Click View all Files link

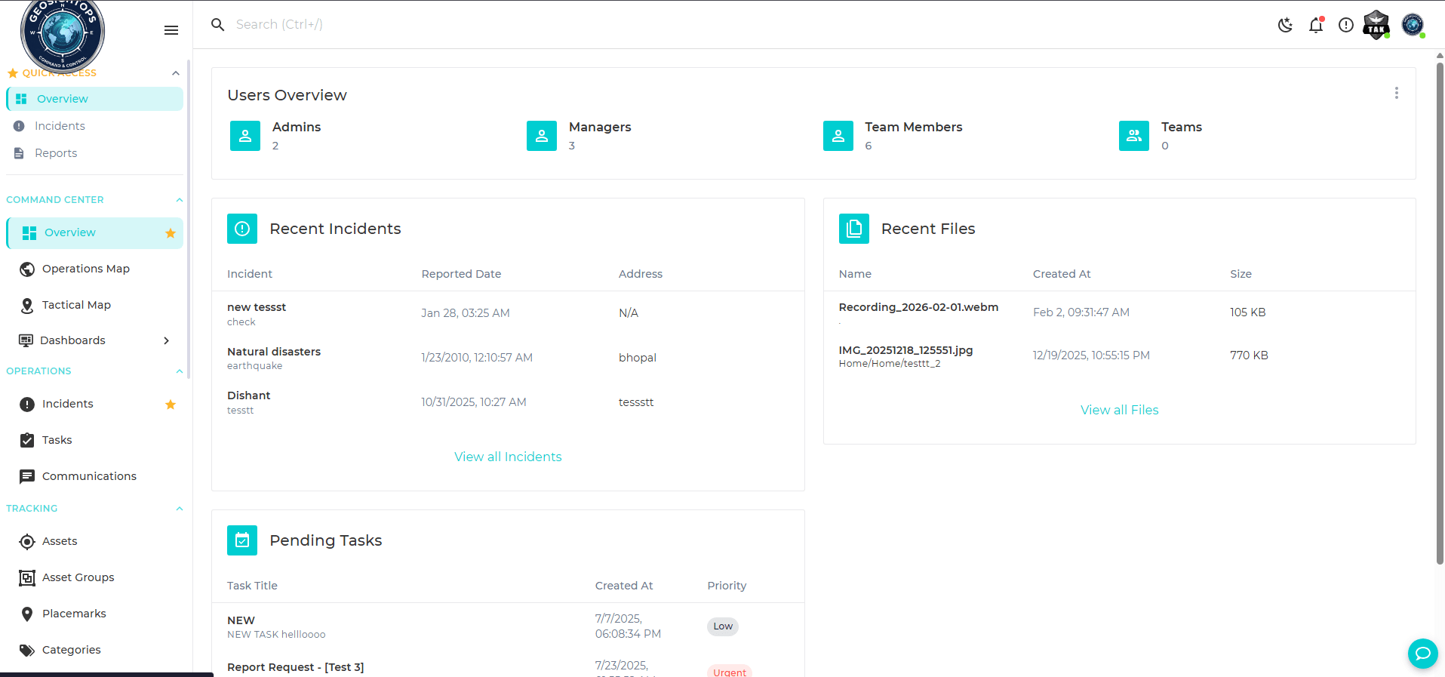click(x=1119, y=410)
